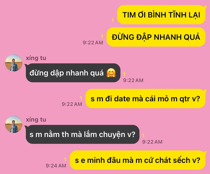Tap the "TIM ƠI BÌNH TĨNH LẠI" bubble

pos(161,15)
